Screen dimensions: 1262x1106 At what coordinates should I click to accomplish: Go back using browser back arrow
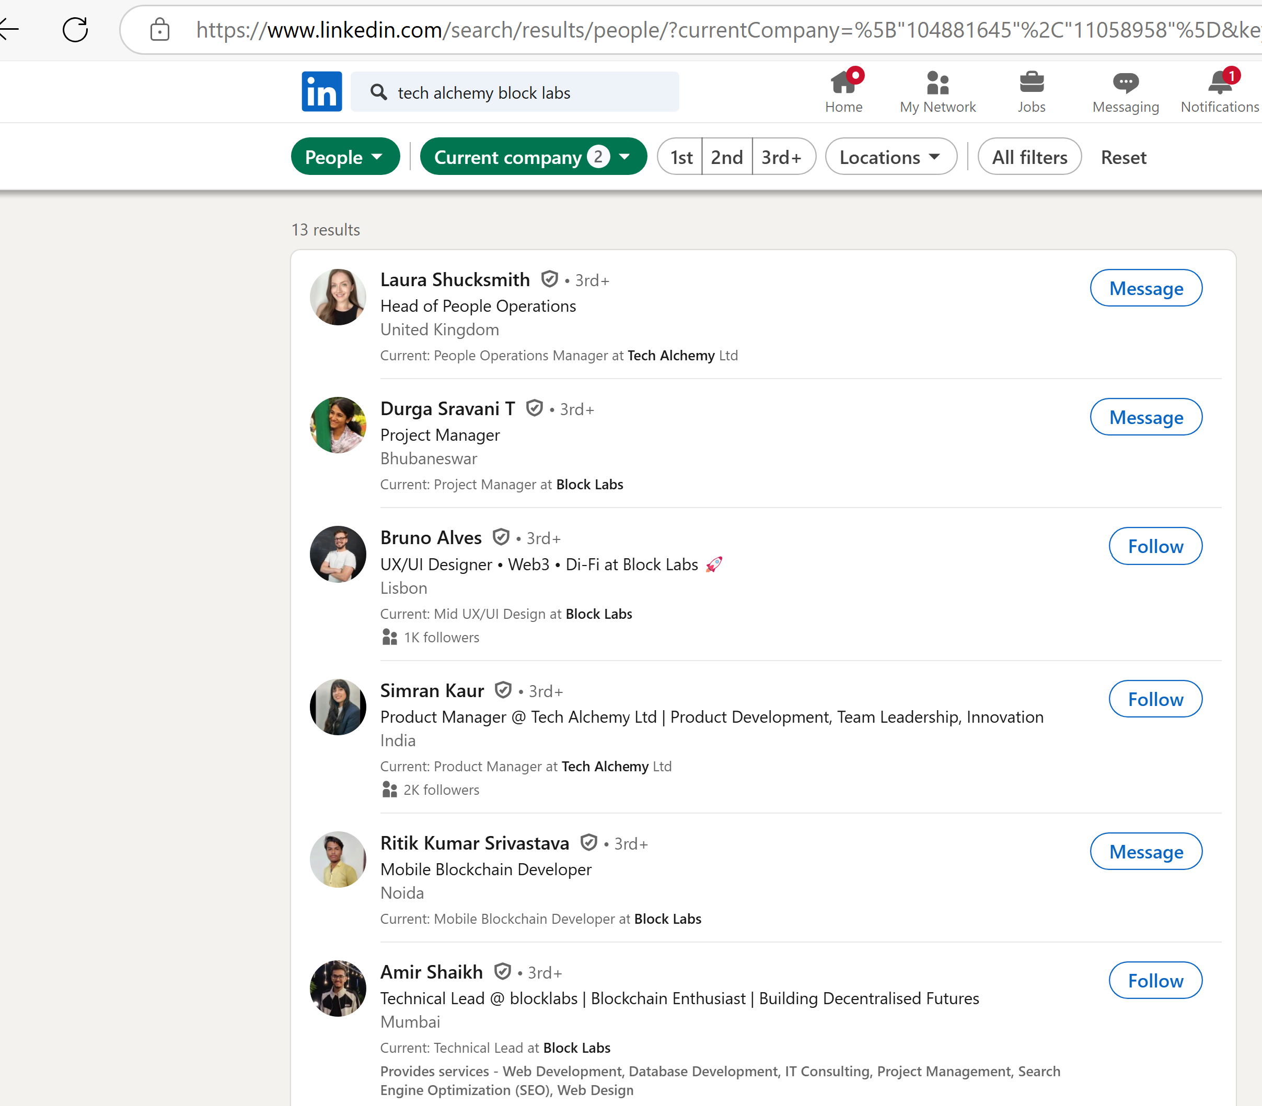pyautogui.click(x=9, y=29)
